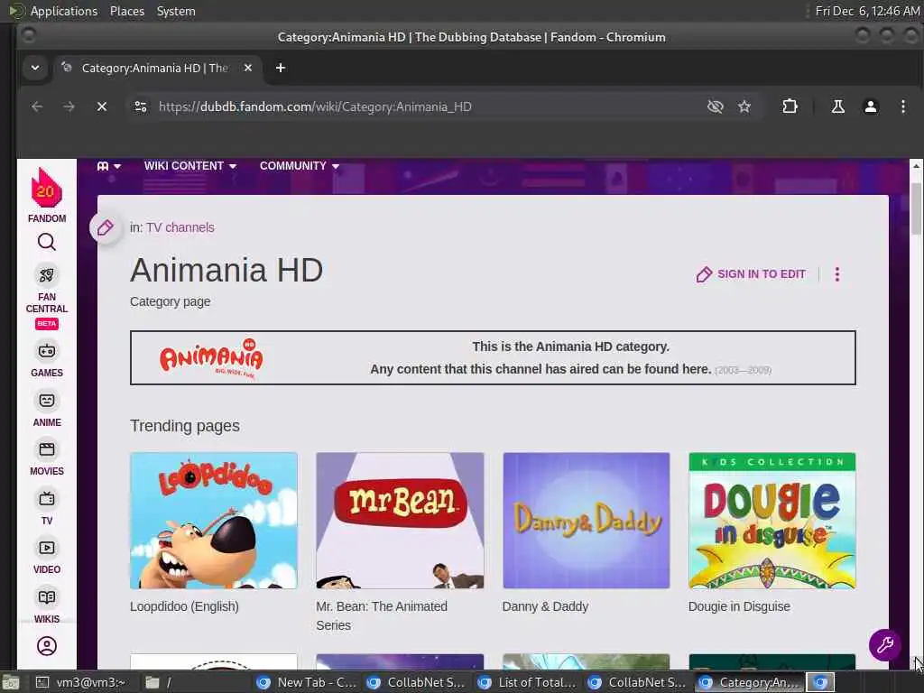The width and height of the screenshot is (924, 693).
Task: Open the System menu
Action: coord(176,11)
